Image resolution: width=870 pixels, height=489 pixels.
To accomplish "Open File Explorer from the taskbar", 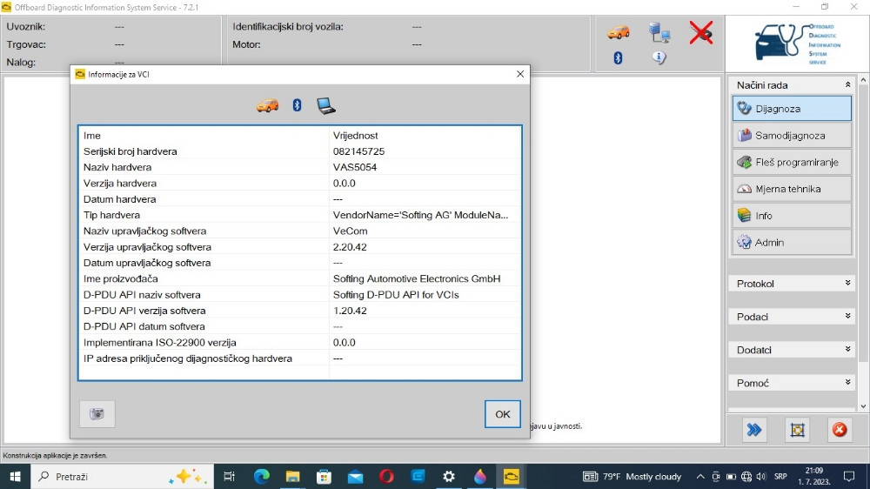I will 292,476.
